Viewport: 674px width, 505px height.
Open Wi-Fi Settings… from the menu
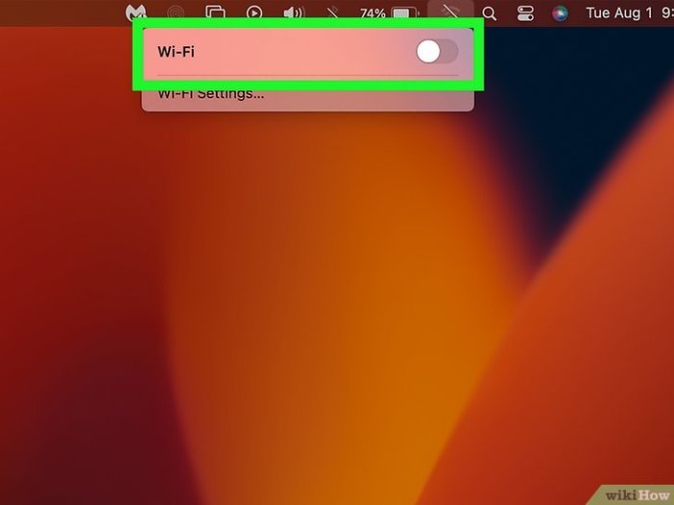211,94
